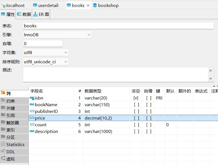Click the isbn column type icon

click(x=32, y=98)
